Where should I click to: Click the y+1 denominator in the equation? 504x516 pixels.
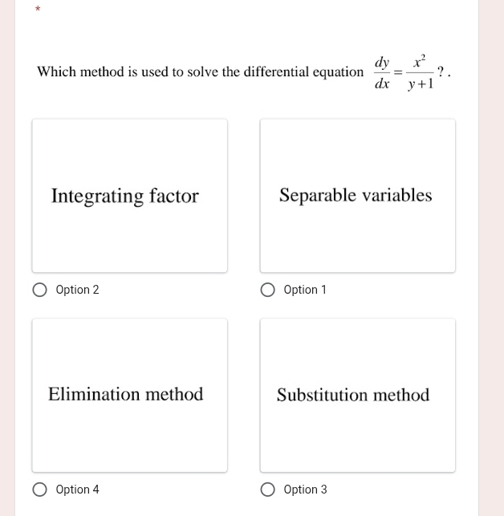coord(420,83)
